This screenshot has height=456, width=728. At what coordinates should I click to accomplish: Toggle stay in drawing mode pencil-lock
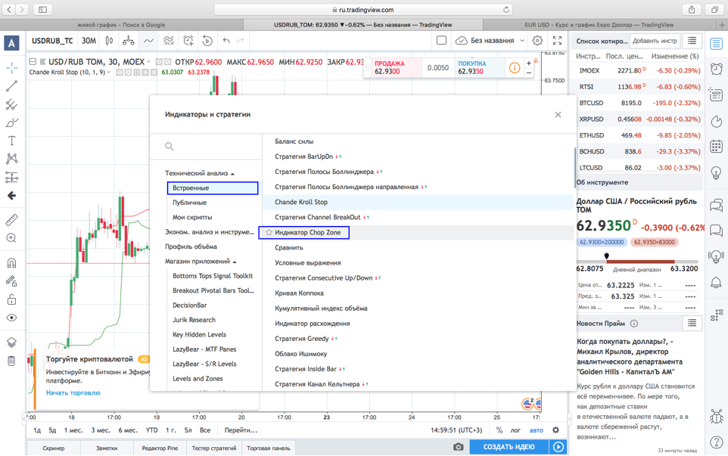point(11,281)
